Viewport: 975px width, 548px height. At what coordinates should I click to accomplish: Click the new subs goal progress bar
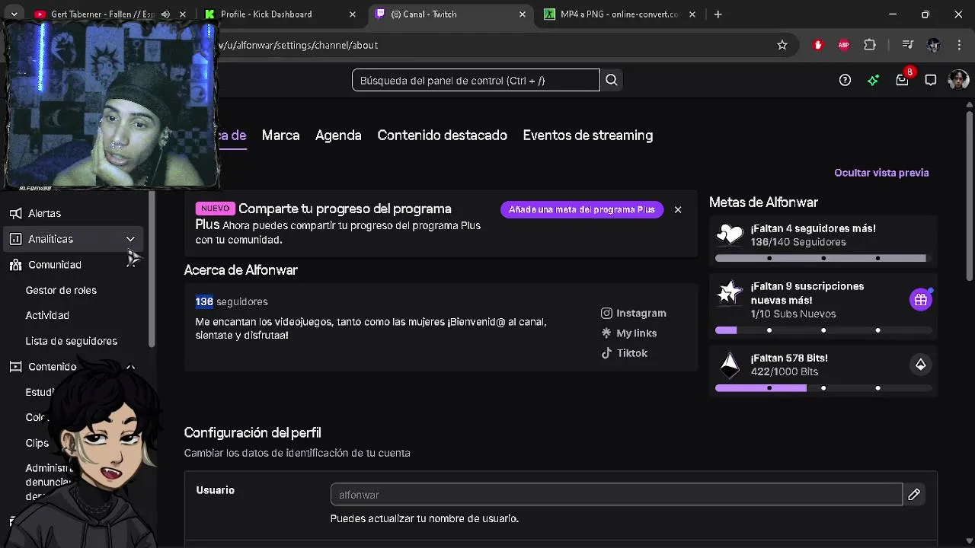click(823, 330)
